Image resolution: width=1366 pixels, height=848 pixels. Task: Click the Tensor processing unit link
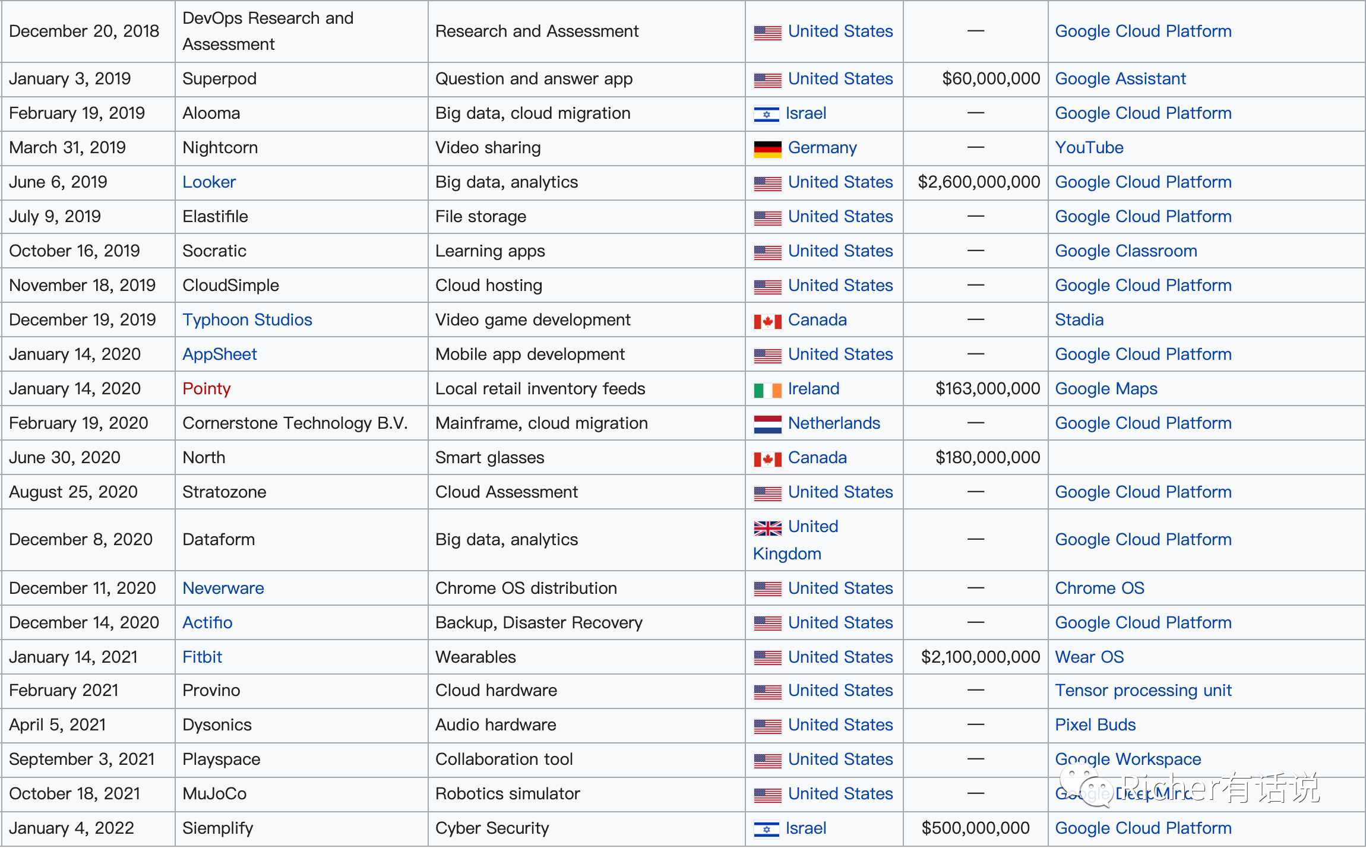[1143, 691]
